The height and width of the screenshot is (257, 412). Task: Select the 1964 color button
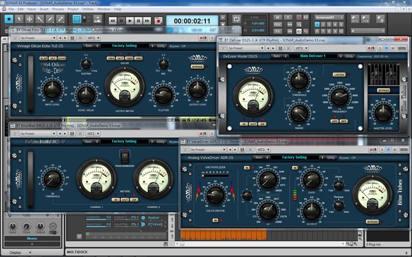click(x=111, y=59)
